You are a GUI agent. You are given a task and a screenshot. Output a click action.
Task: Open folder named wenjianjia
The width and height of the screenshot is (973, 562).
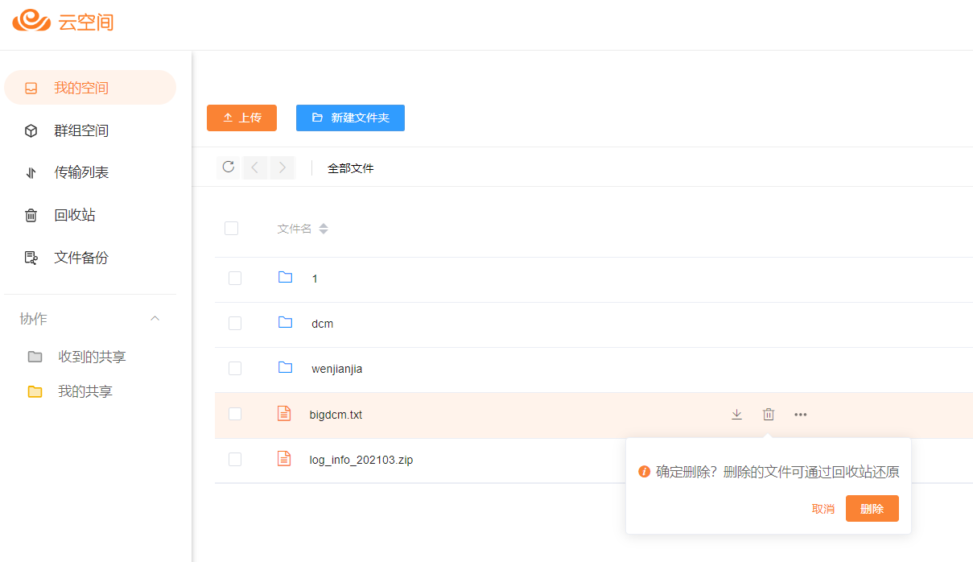336,369
